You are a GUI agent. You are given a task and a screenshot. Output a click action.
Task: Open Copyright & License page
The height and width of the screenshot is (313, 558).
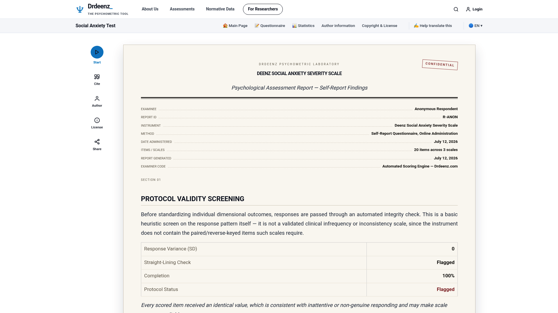379,26
